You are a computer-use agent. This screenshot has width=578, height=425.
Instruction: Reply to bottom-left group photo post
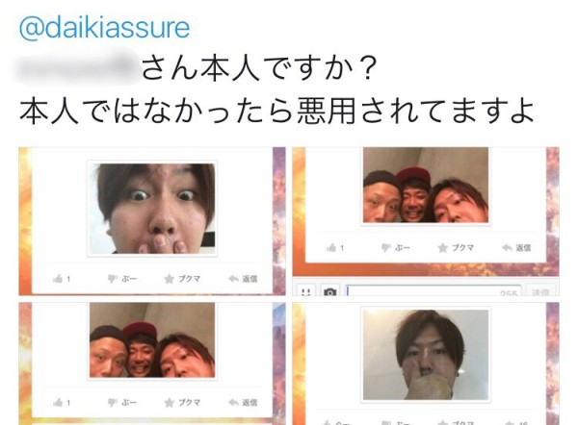click(234, 403)
